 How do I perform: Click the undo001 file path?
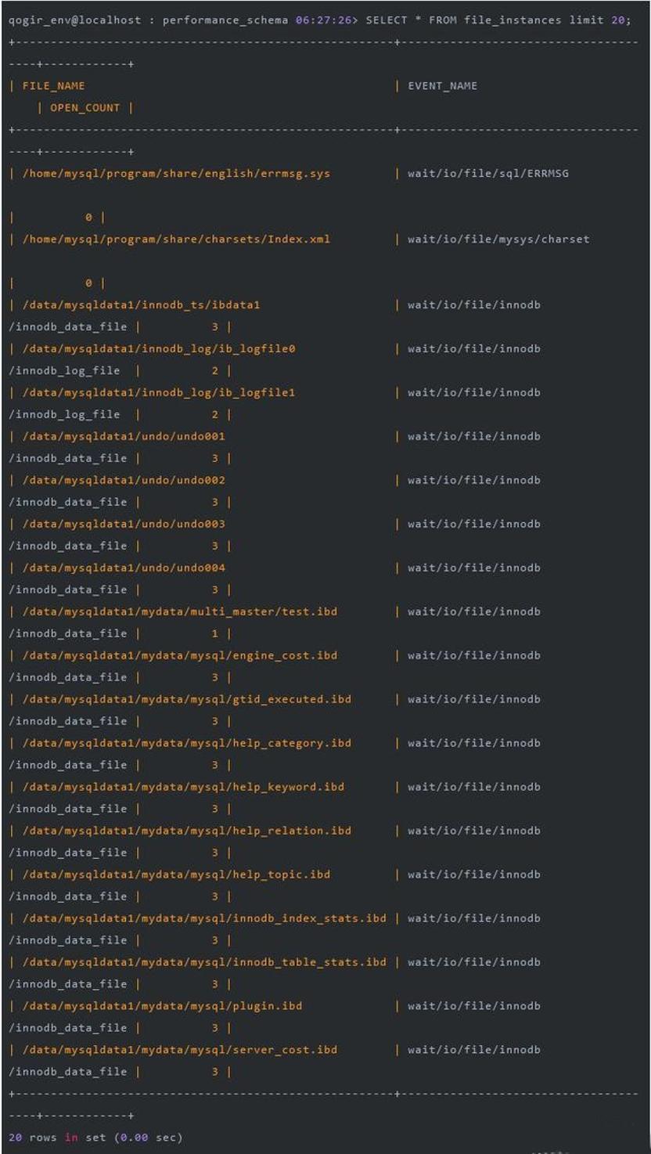[x=124, y=436]
